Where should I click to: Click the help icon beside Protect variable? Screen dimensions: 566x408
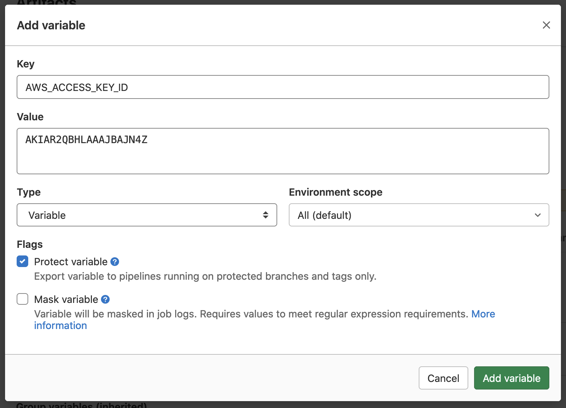pyautogui.click(x=114, y=262)
